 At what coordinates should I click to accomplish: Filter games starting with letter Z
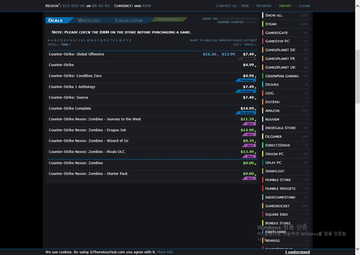pyautogui.click(x=130, y=40)
